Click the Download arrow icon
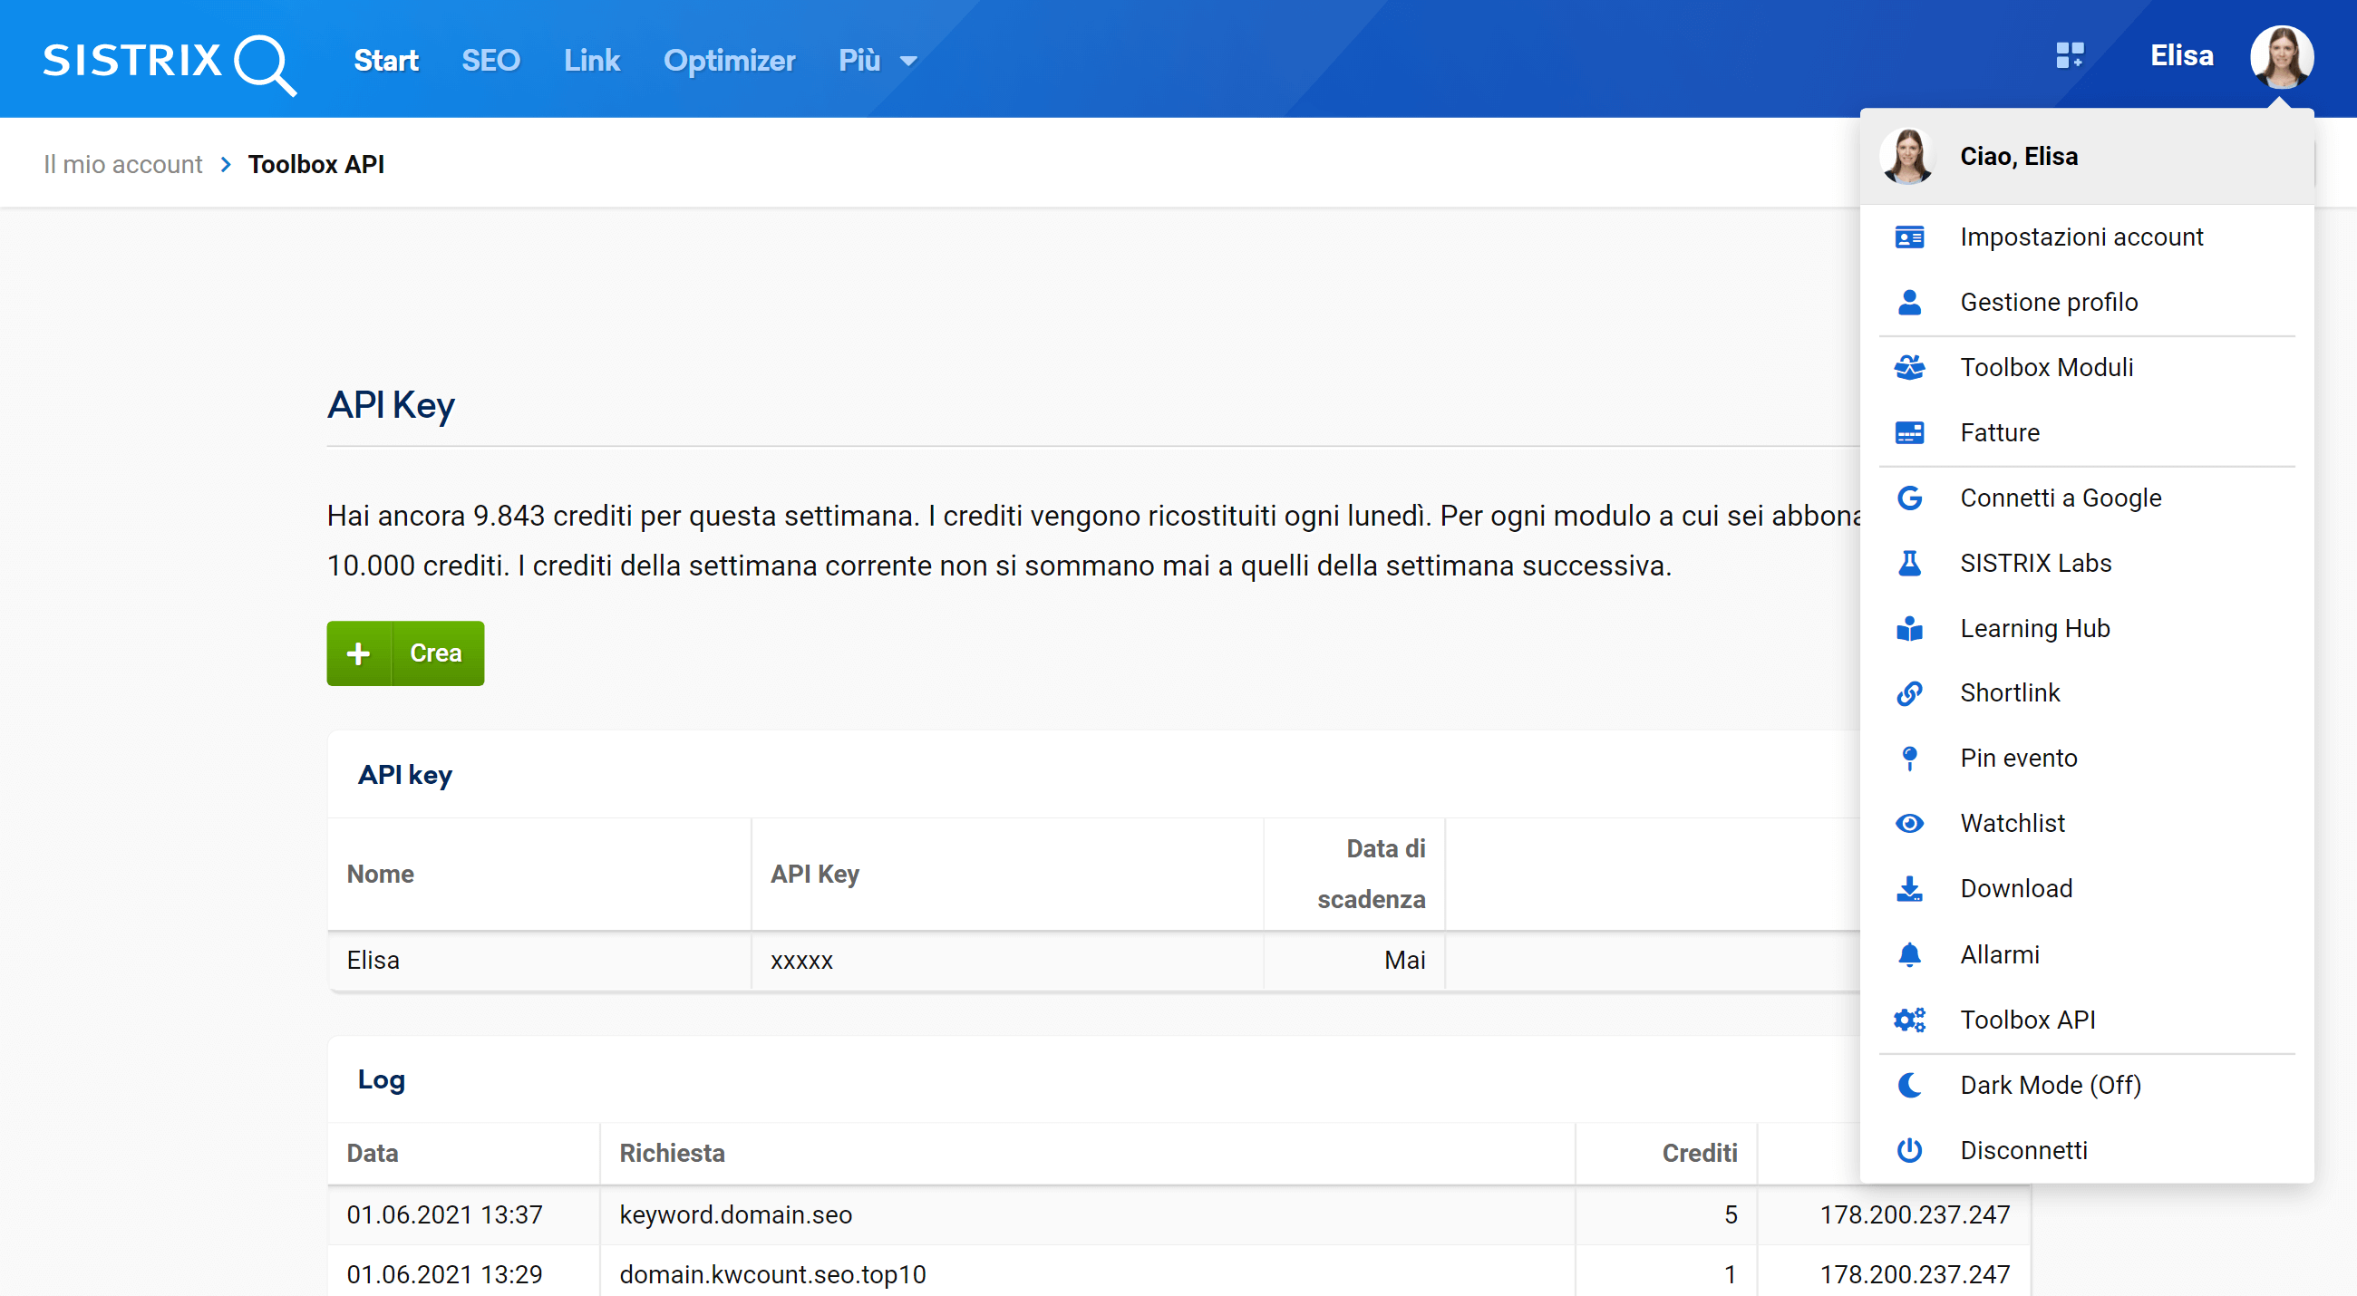 (x=1908, y=889)
